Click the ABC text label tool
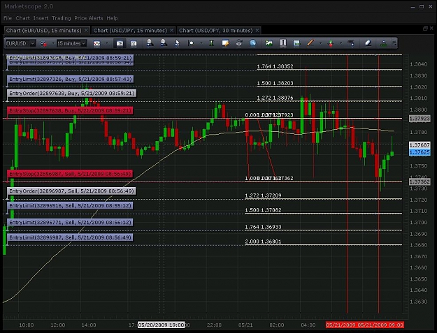This screenshot has height=333, width=437. tap(351, 43)
